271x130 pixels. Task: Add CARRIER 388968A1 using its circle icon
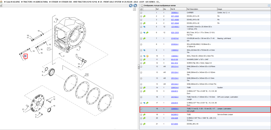[141, 13]
